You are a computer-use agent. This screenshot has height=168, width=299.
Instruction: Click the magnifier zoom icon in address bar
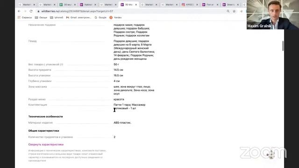point(228,11)
